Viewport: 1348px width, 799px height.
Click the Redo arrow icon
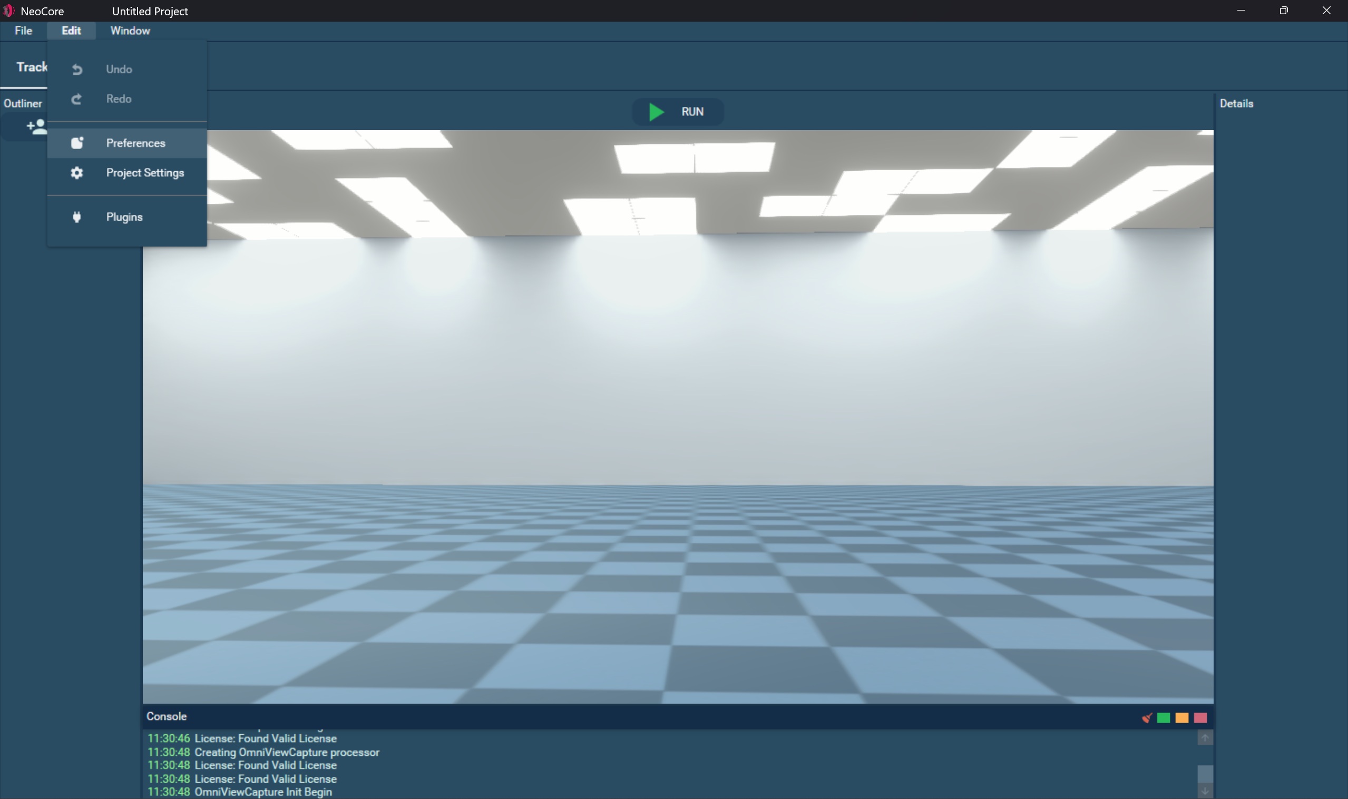click(x=77, y=99)
